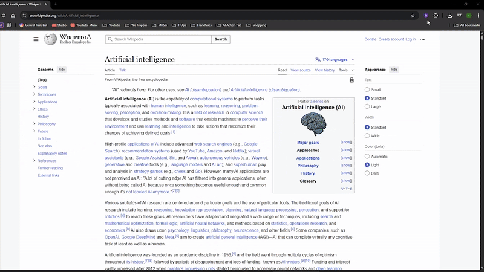484x272 pixels.
Task: Click the browser home button
Action: coord(13,15)
